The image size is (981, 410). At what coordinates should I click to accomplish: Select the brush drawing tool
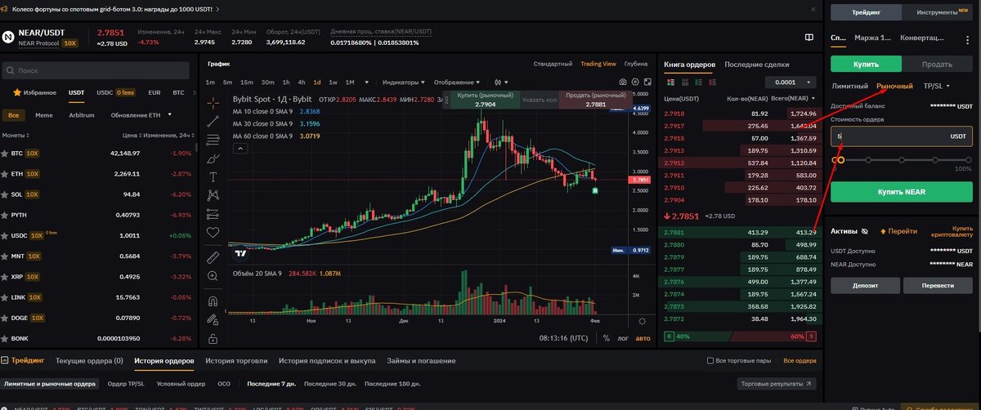(213, 158)
